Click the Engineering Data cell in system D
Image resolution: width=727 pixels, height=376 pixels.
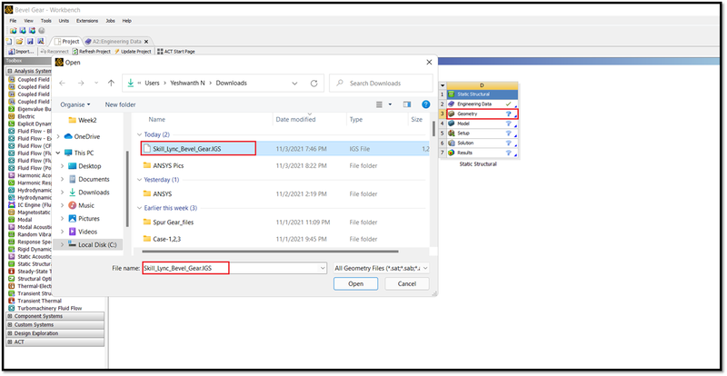click(483, 104)
